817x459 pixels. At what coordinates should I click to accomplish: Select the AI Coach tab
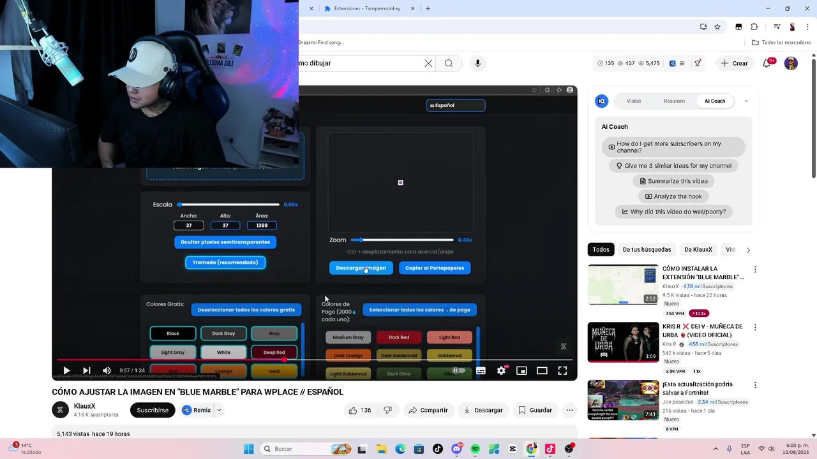tap(715, 101)
